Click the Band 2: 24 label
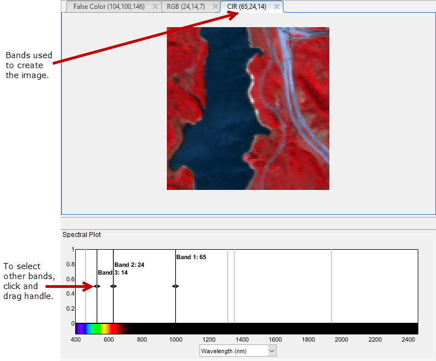The image size is (436, 361). click(x=129, y=265)
